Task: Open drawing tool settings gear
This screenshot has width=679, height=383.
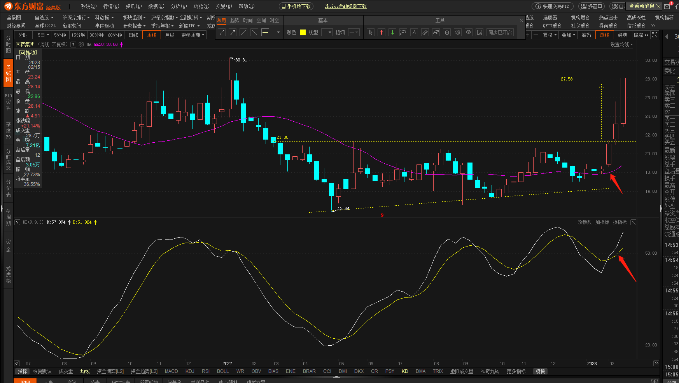Action: click(458, 33)
